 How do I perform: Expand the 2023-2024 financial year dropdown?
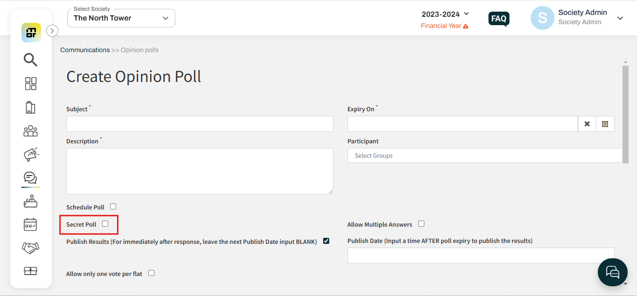445,14
